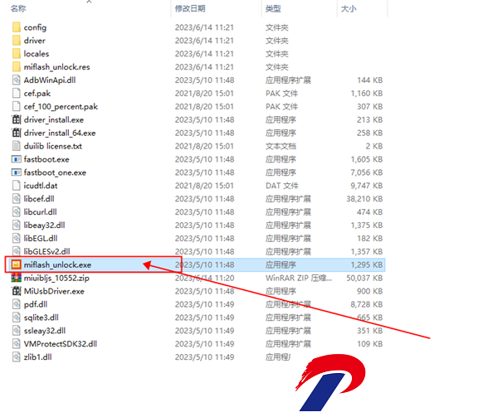Select the fastboot_one.exe file name
Viewport: 498px width, 417px height.
click(x=55, y=172)
